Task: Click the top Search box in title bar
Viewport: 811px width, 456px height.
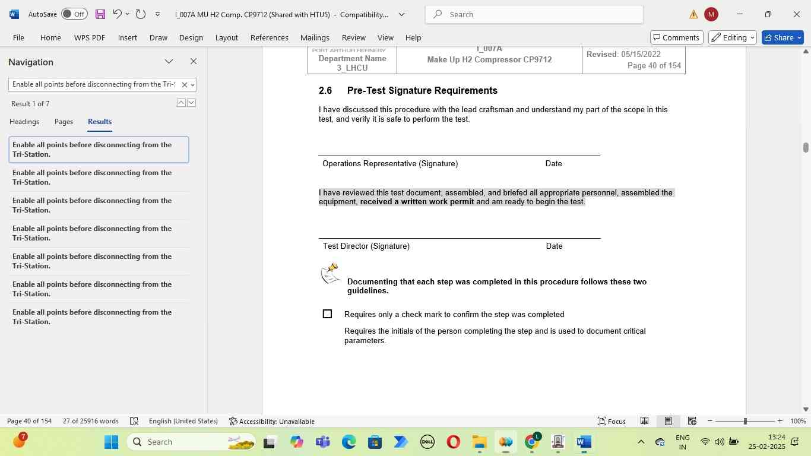Action: coord(534,14)
